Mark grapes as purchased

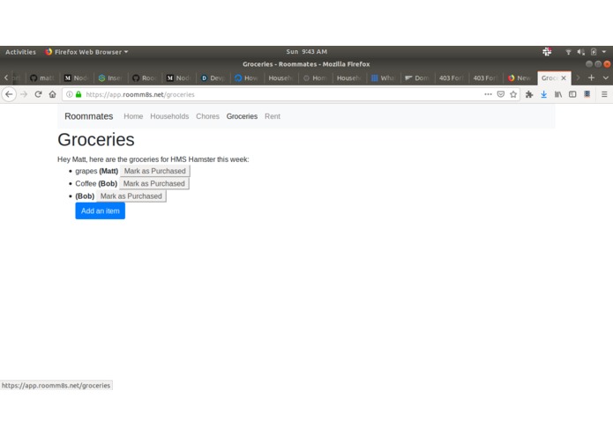coord(155,171)
